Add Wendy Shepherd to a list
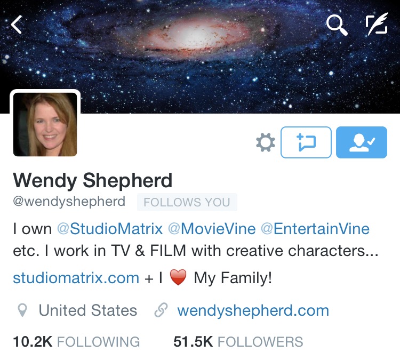Screen dimensions: 400x360 point(306,142)
